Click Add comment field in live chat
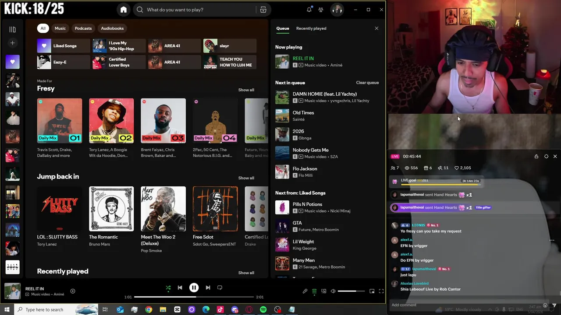Image resolution: width=561 pixels, height=315 pixels. coord(465,305)
